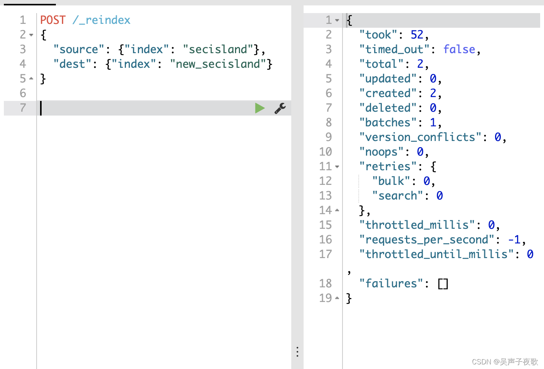Screen dimensions: 544x369
Task: Click the "failures" key in the response
Action: pyautogui.click(x=391, y=283)
